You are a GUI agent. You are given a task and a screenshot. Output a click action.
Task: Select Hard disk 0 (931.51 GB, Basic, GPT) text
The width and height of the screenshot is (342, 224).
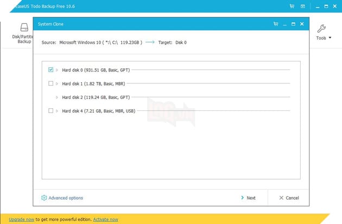click(96, 70)
